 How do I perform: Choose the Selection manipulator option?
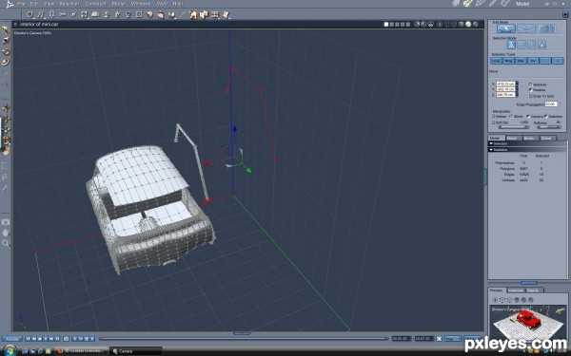[x=545, y=116]
